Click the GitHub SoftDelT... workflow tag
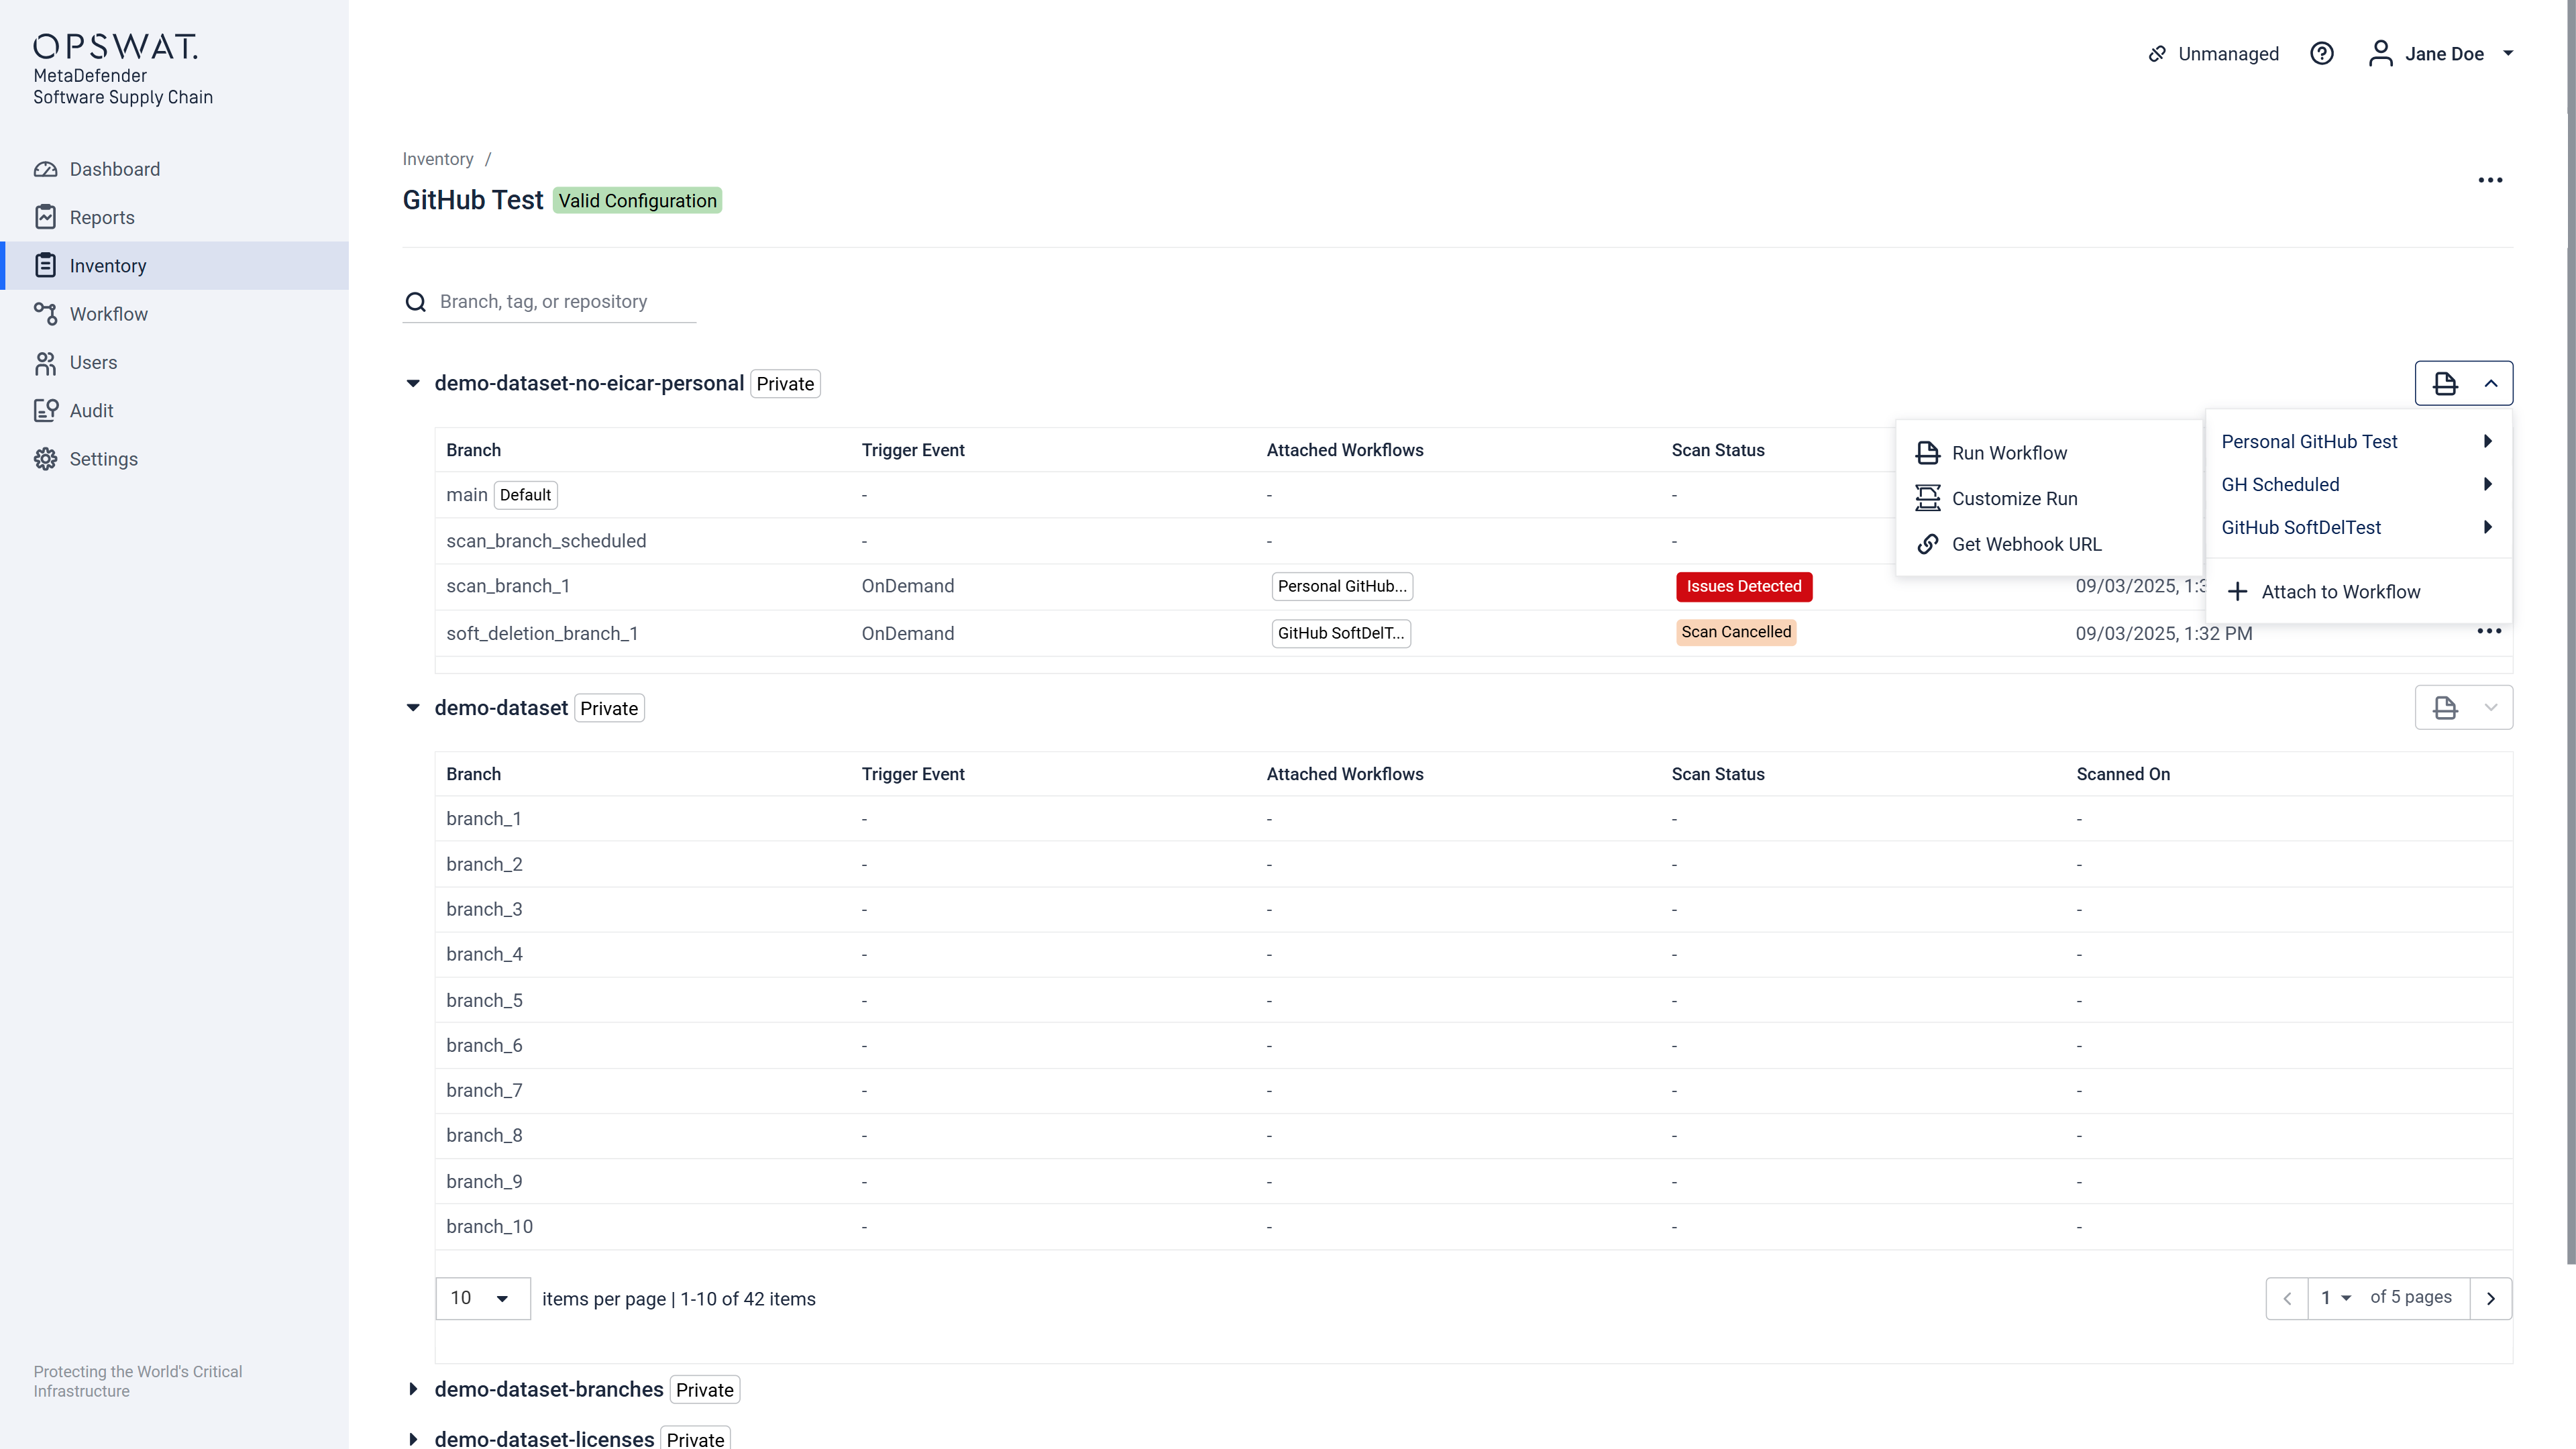 pos(1341,633)
